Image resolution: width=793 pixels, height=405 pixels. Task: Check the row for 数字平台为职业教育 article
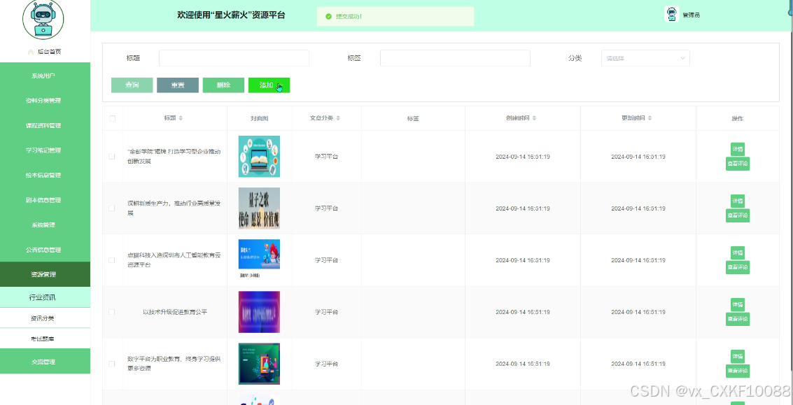112,364
